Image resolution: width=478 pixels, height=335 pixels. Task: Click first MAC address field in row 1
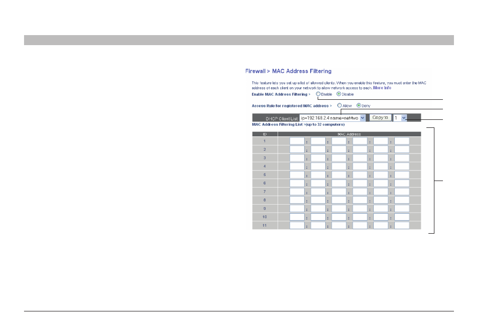[x=297, y=141]
